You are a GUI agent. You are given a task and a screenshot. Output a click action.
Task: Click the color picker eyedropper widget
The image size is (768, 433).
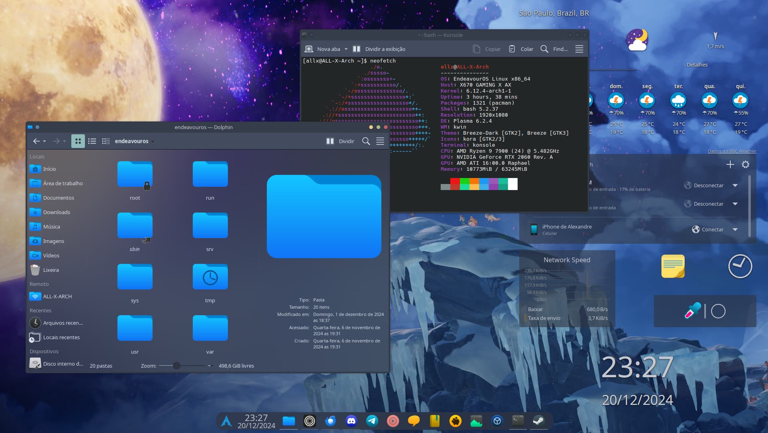coord(693,311)
